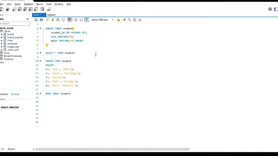
Task: Select the Functions folder
Action: tap(9, 59)
